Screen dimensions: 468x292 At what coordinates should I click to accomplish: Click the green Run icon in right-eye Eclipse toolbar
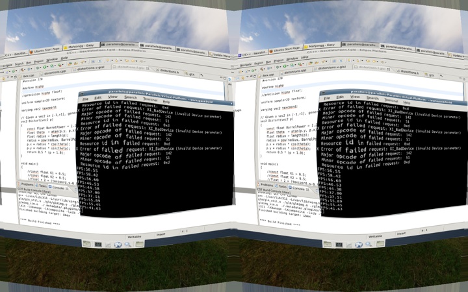coord(285,66)
